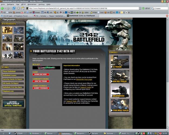Close the current tab with red X
The height and width of the screenshot is (135, 169).
pyautogui.click(x=167, y=16)
